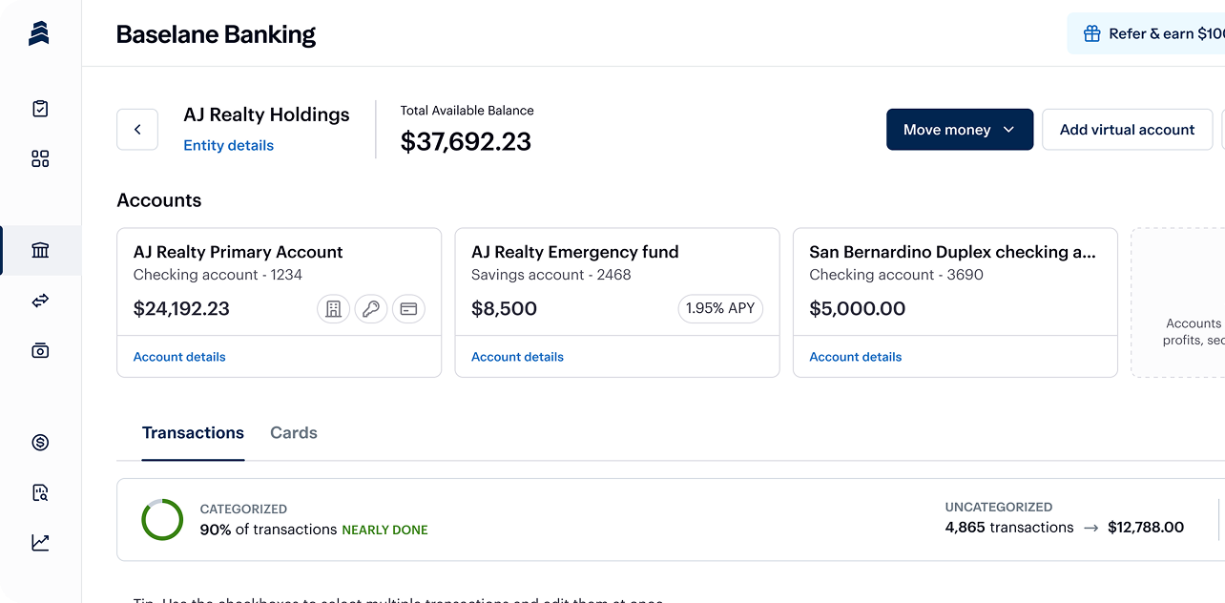The width and height of the screenshot is (1225, 603).
Task: Click the $5,000.00 balance
Action: [858, 309]
